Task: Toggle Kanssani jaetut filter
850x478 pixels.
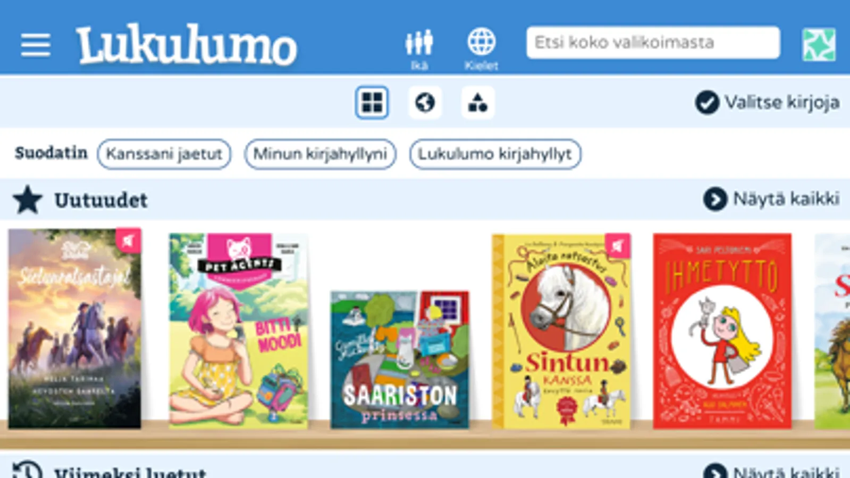Action: (x=164, y=154)
